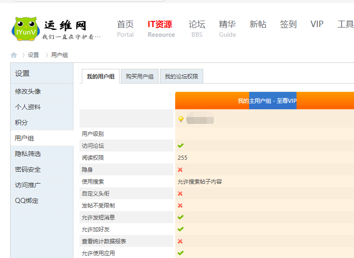Click the red cross for 发帖不受限制

point(180,206)
